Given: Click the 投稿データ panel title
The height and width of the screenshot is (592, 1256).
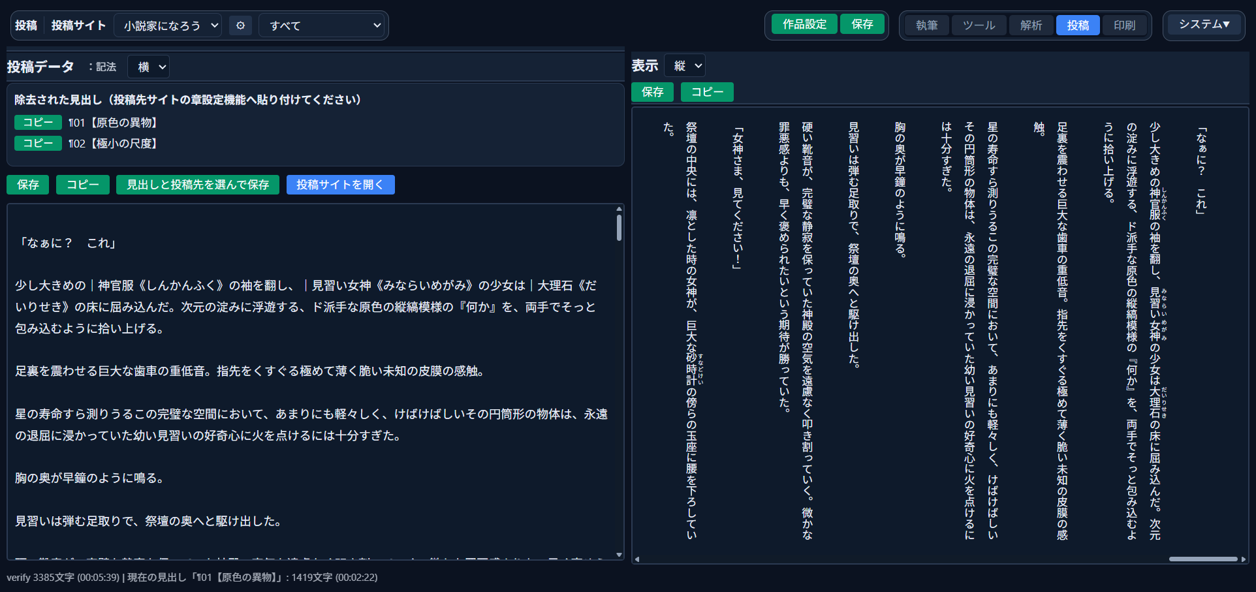Looking at the screenshot, I should click(40, 67).
